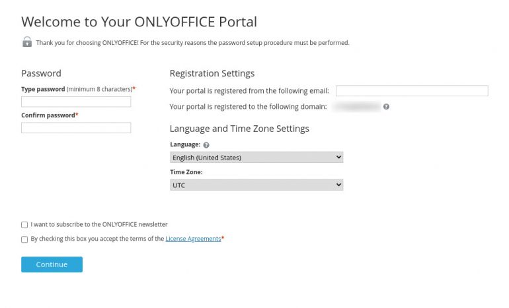
Task: Click the Registration Settings section heading
Action: click(x=212, y=73)
